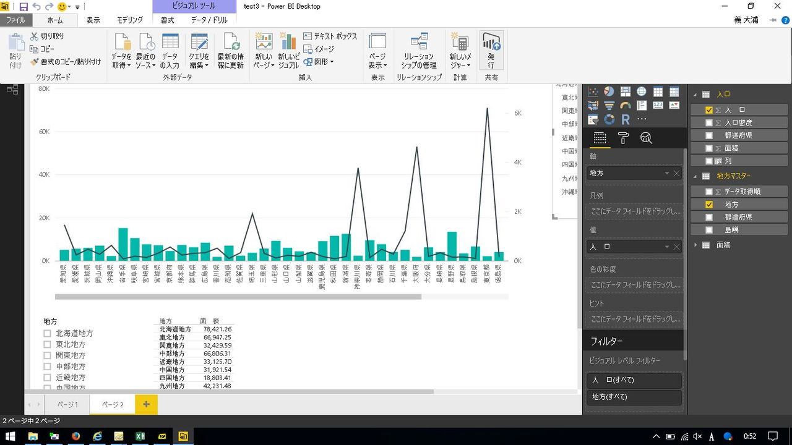792x445 pixels.
Task: Select the pie chart visualization icon
Action: [609, 91]
